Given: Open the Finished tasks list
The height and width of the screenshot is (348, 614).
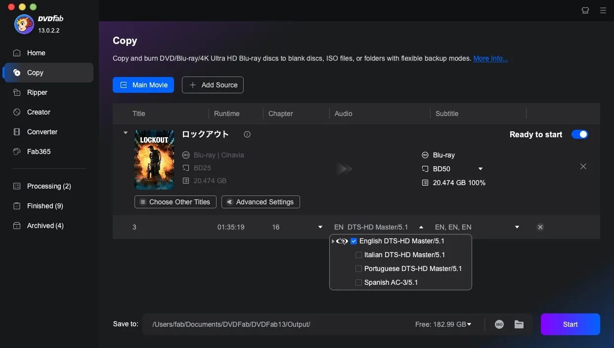Looking at the screenshot, I should coord(44,206).
